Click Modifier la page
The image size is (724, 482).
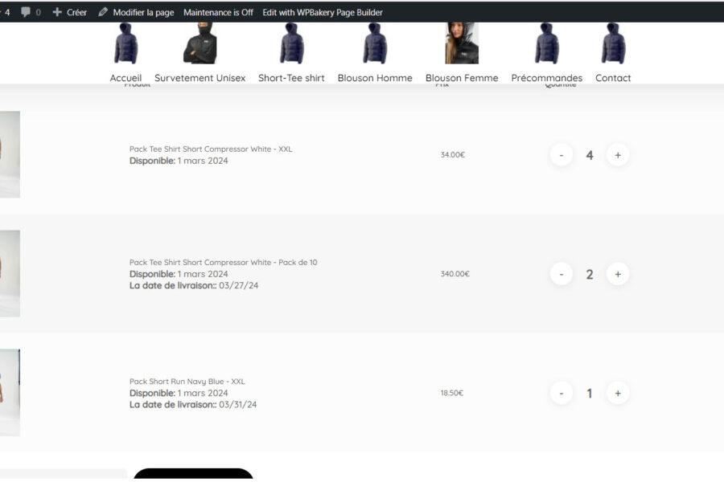(x=136, y=13)
